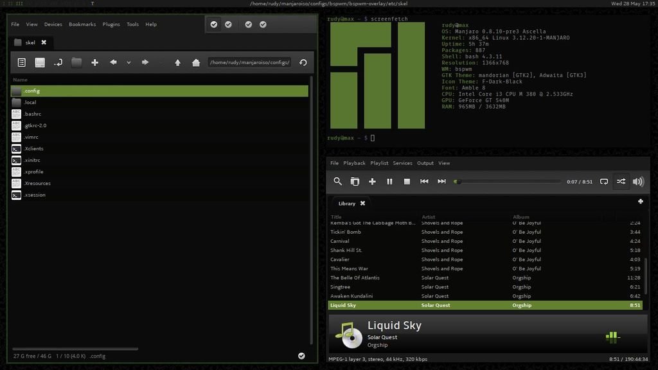
Task: Pause playback in the music player
Action: [389, 182]
